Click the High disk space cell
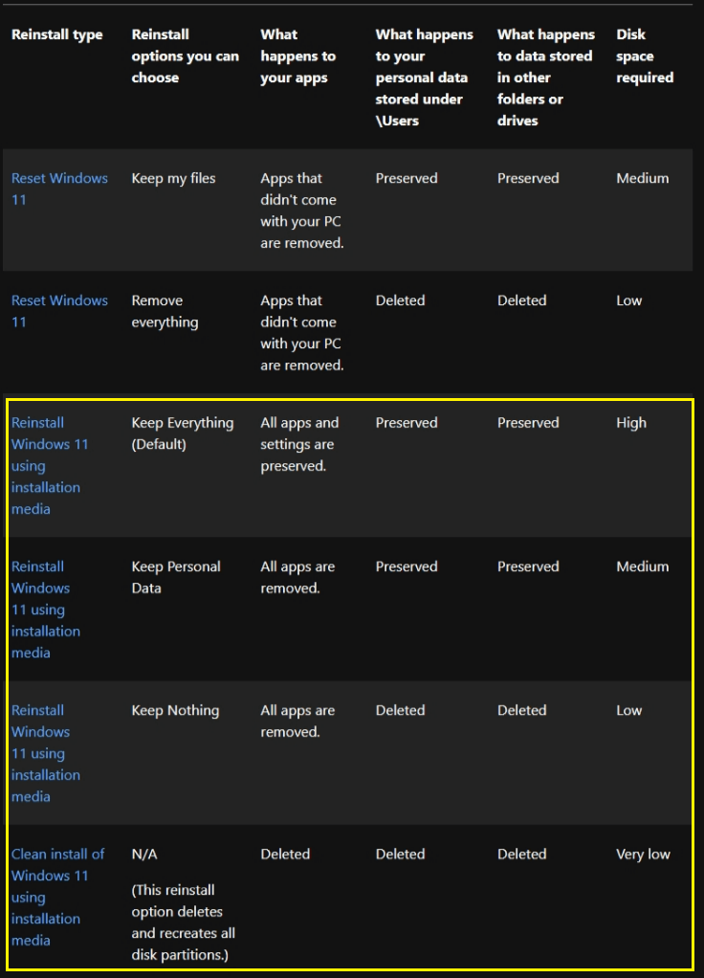The height and width of the screenshot is (978, 704). pos(631,423)
